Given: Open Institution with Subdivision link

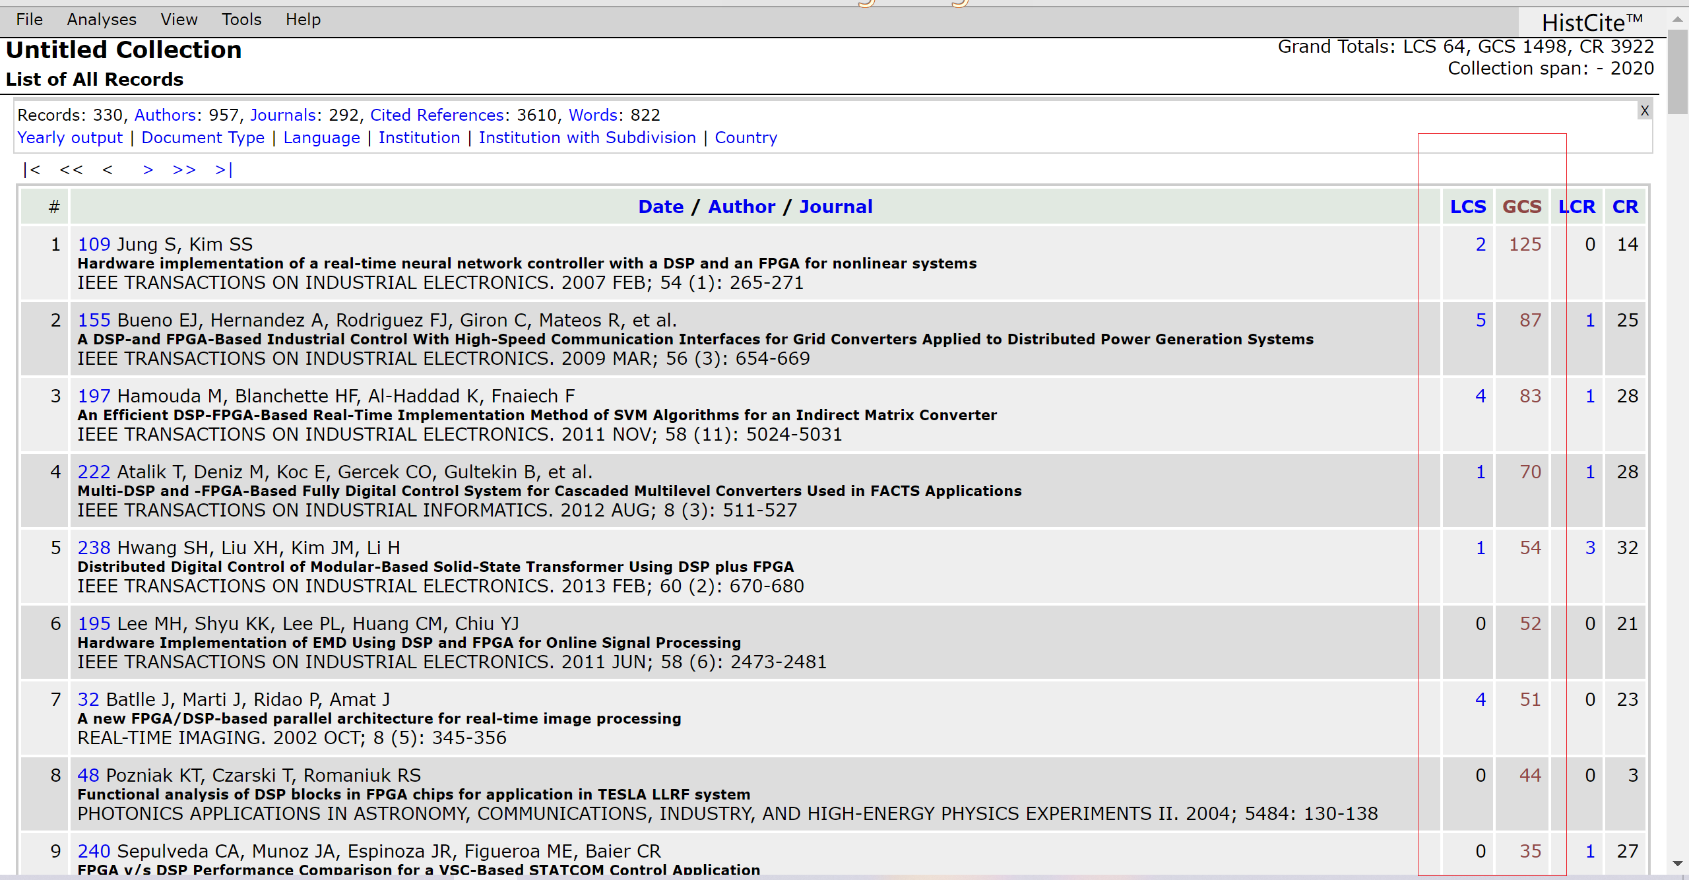Looking at the screenshot, I should [x=587, y=137].
